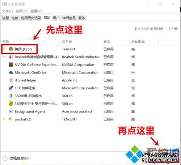Click publisher Realtek Semiconductor
Screen dimensions: 181x165
[x=81, y=57]
